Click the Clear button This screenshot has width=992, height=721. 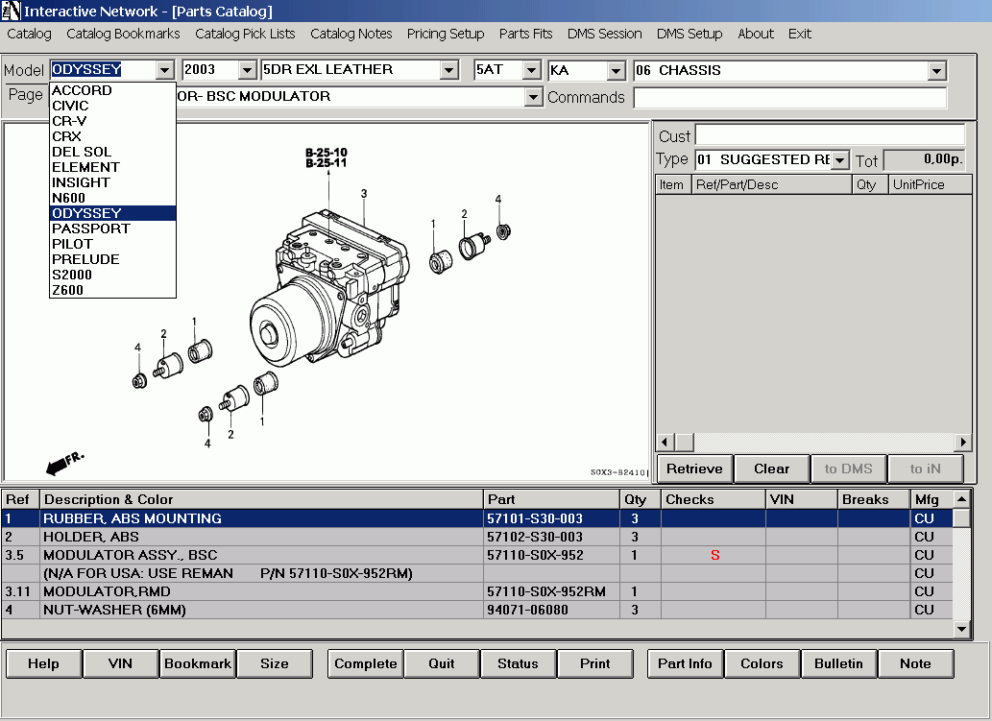[772, 469]
